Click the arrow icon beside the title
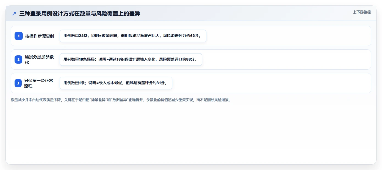The width and height of the screenshot is (382, 170). [14, 14]
